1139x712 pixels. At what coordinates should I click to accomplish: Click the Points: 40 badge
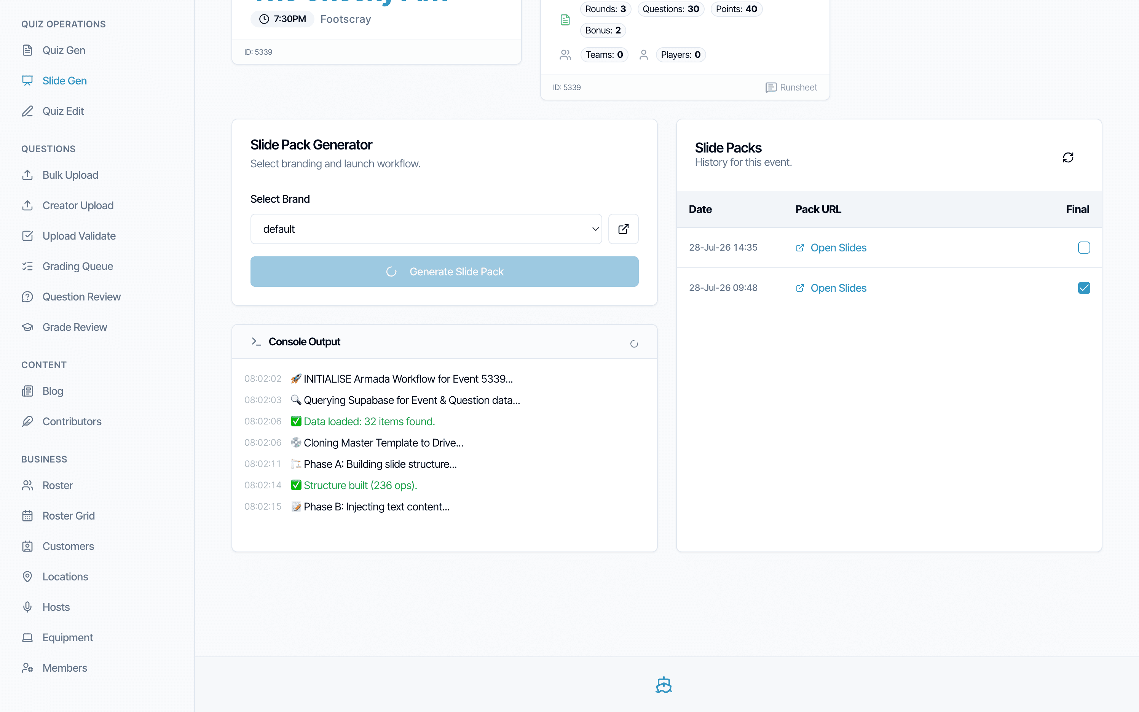coord(736,9)
